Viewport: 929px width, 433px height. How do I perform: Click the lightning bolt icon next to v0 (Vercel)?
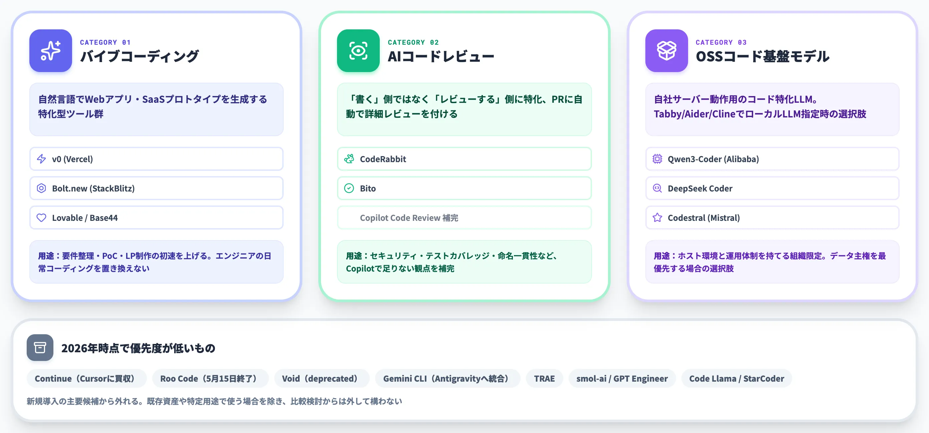coord(41,159)
